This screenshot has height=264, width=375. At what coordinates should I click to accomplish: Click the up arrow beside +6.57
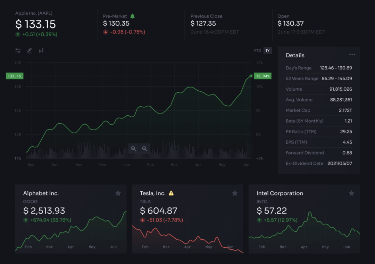[259, 220]
